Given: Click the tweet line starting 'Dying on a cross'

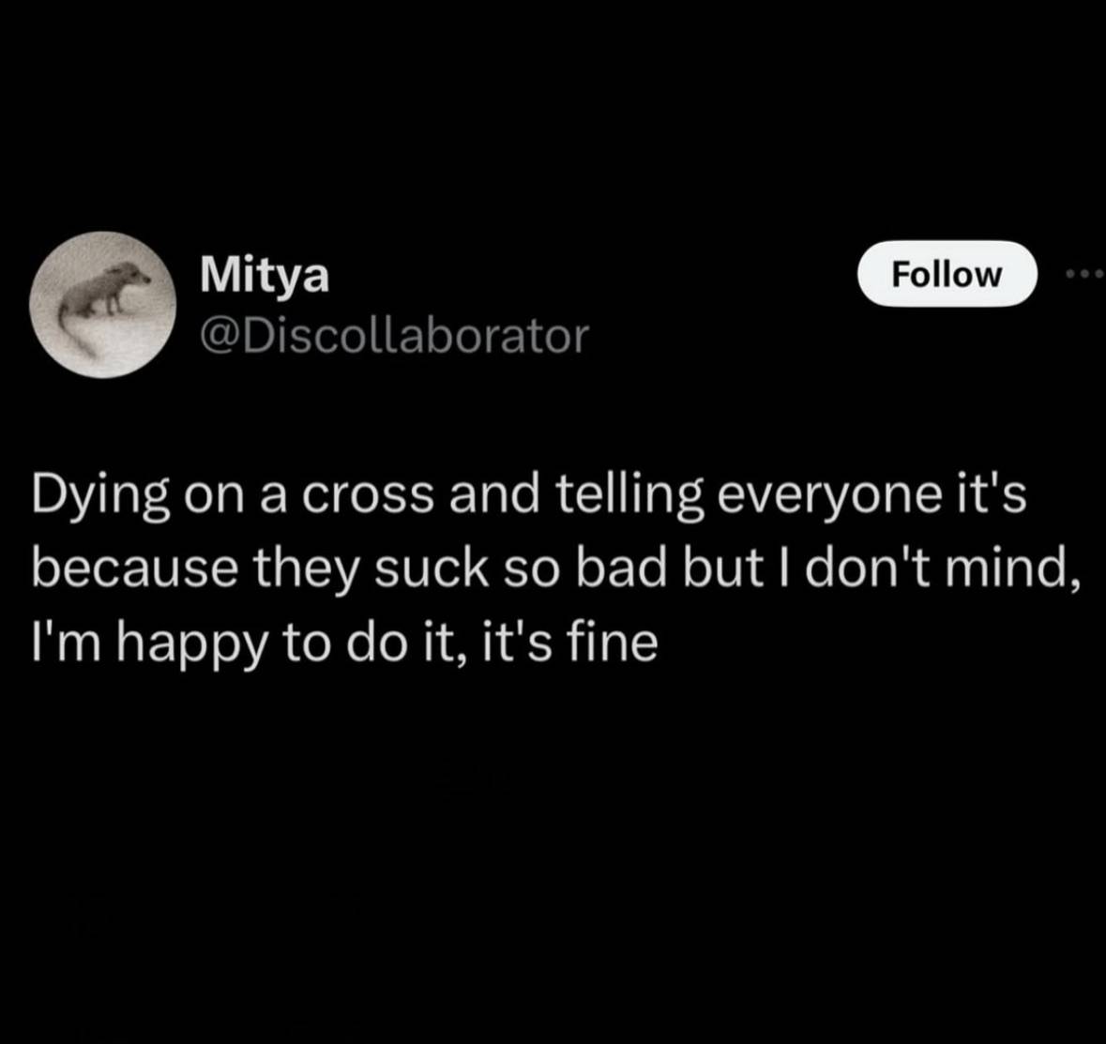Looking at the screenshot, I should tap(528, 495).
